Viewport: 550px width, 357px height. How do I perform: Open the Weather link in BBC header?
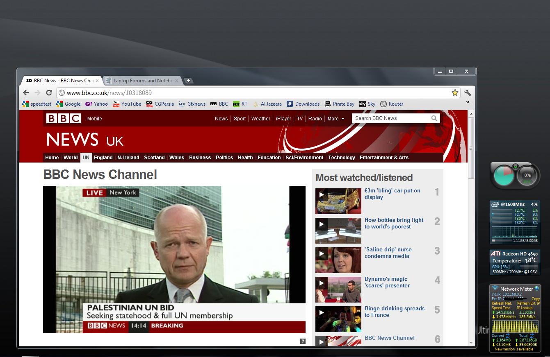coord(261,119)
